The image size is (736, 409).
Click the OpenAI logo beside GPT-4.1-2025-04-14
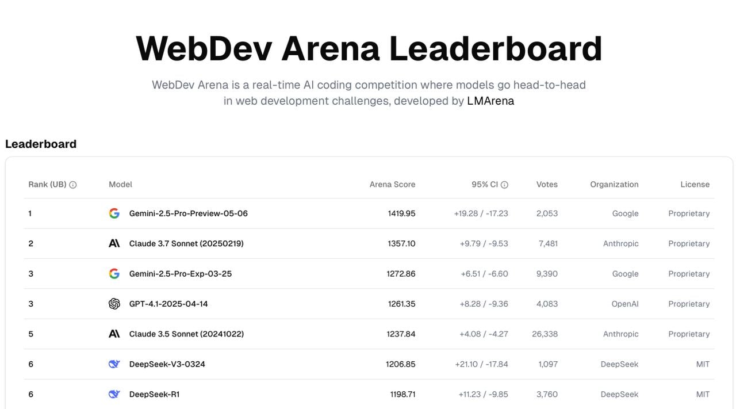pos(114,304)
